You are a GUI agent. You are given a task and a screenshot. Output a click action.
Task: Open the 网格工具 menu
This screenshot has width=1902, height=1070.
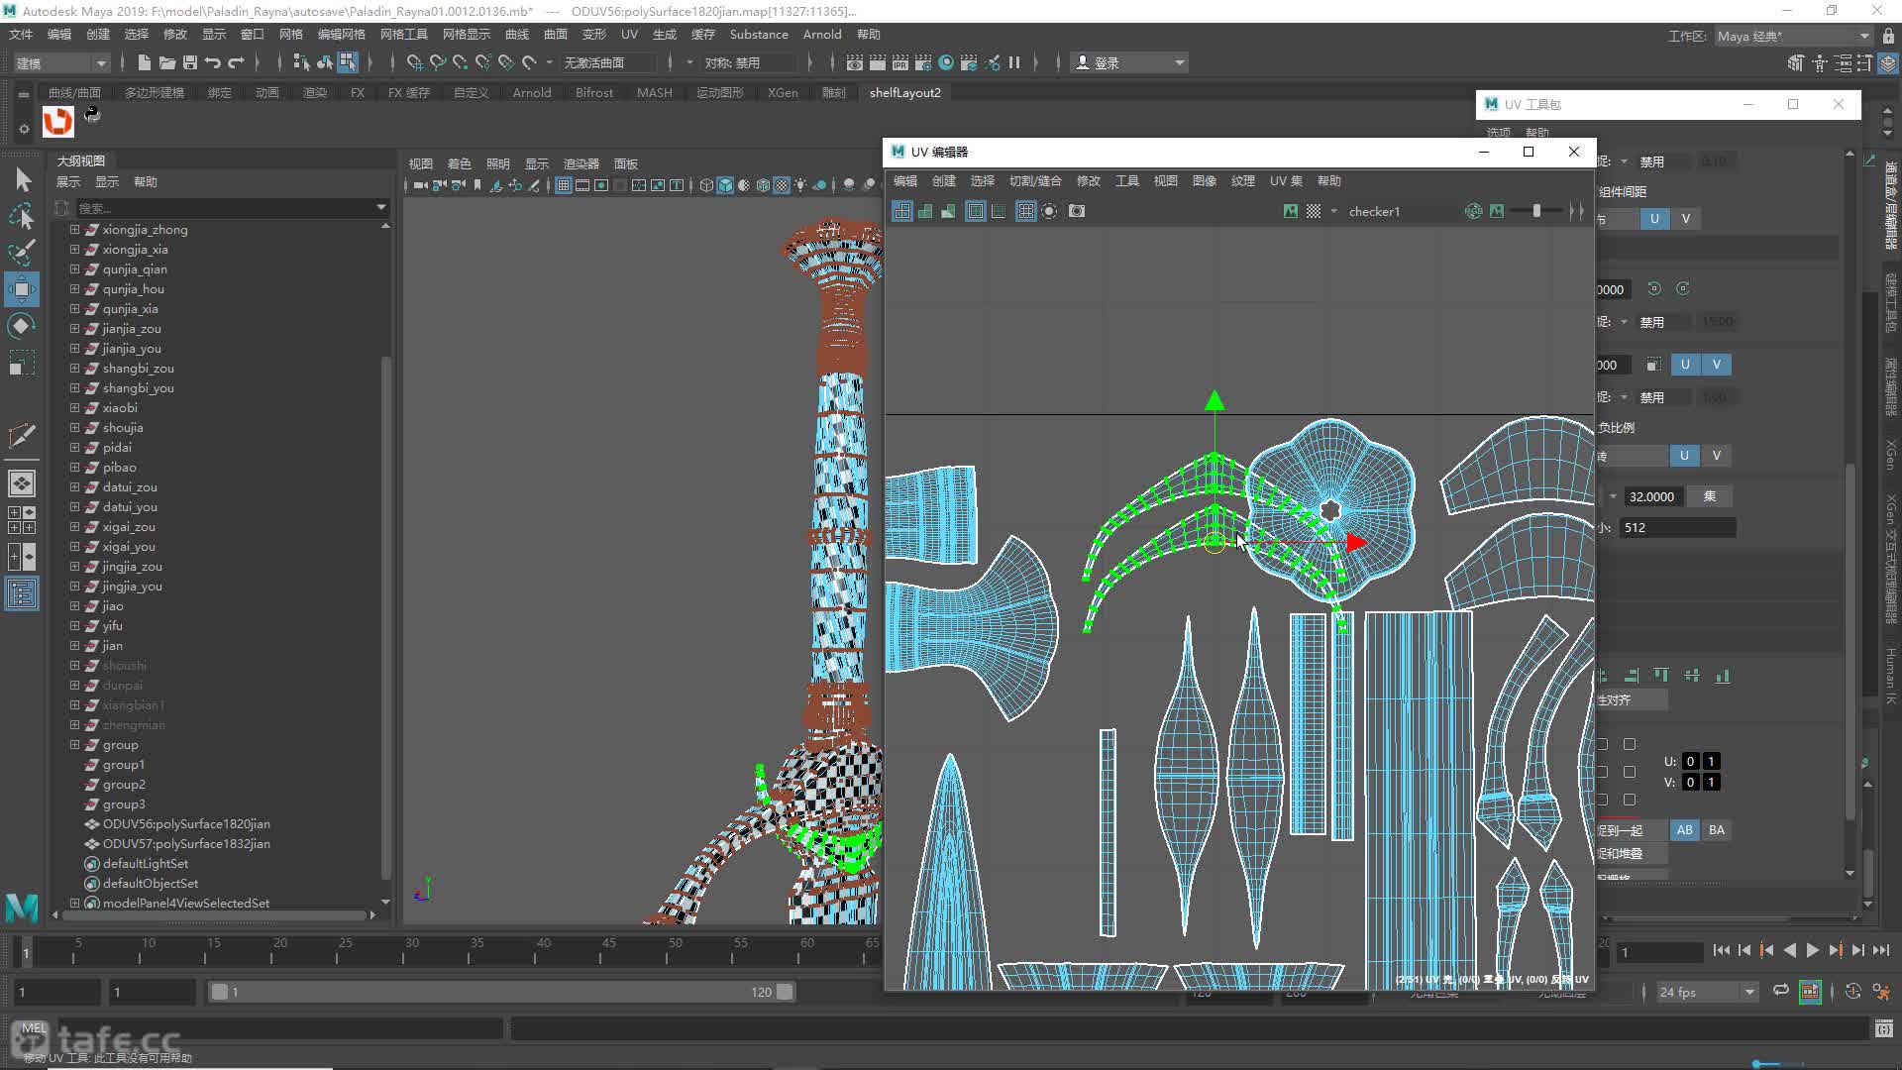pyautogui.click(x=404, y=34)
